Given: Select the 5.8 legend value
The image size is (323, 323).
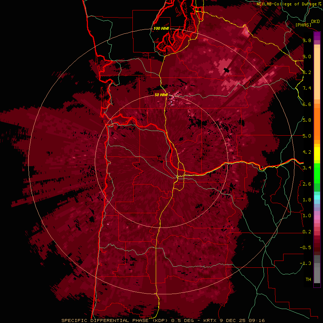Looking at the screenshot, I should coord(307,120).
